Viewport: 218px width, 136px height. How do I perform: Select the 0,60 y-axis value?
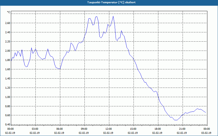(8, 115)
